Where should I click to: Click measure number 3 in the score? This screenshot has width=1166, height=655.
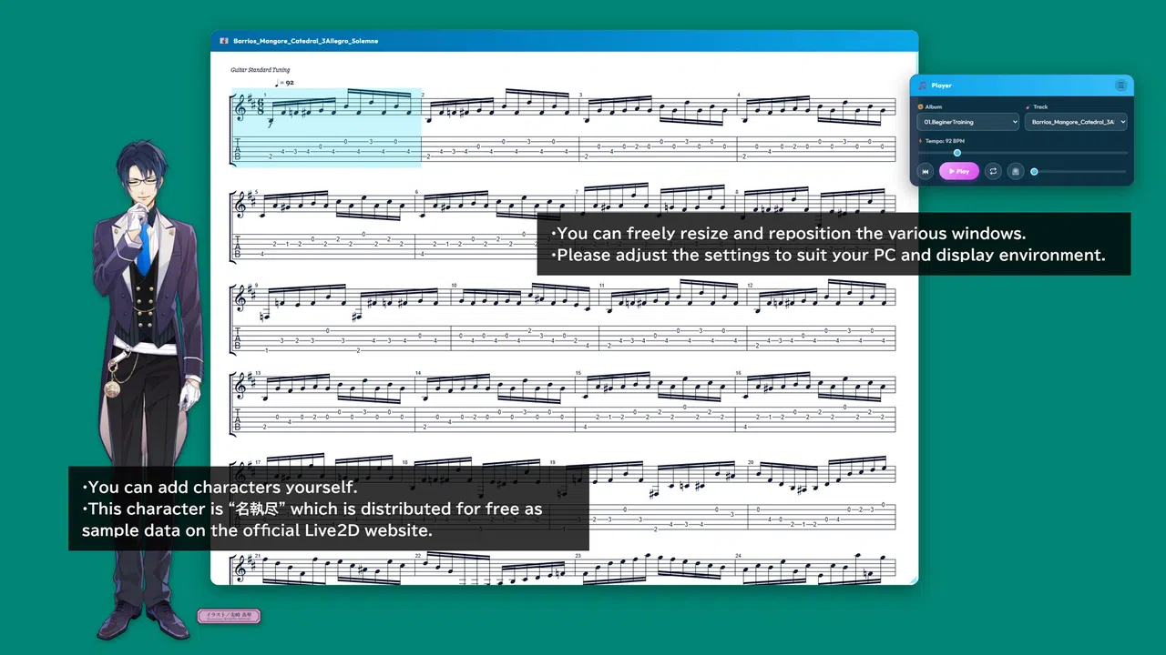point(580,95)
